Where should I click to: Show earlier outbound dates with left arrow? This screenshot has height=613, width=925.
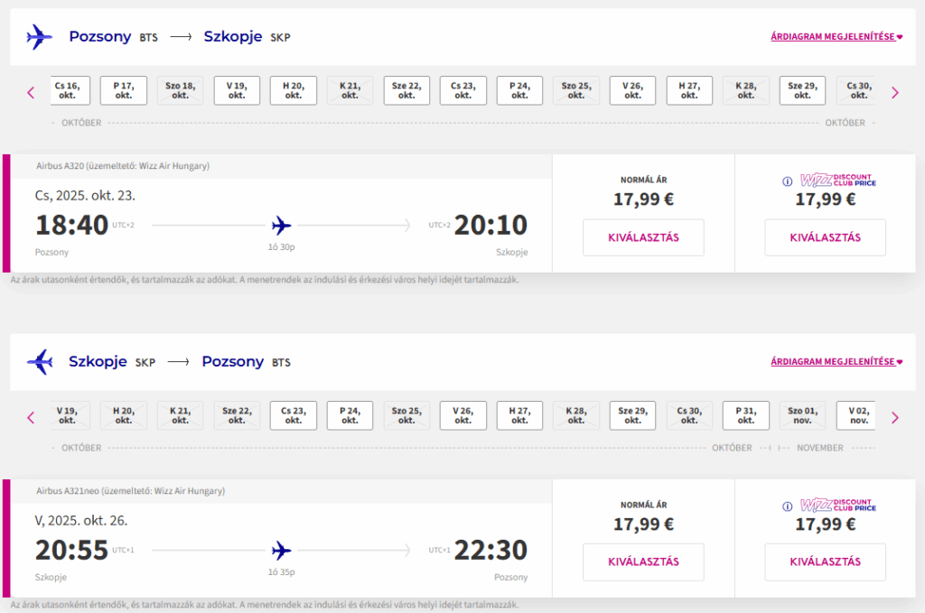[31, 93]
